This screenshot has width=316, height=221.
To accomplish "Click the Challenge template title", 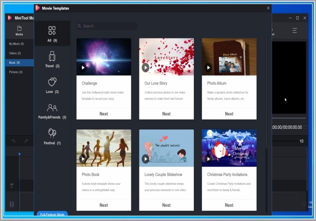I will (x=89, y=84).
